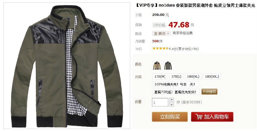Viewport: 257px width, 131px height.
Task: Open the 至廊坊 delivery location dropdown
Action: 161,34
